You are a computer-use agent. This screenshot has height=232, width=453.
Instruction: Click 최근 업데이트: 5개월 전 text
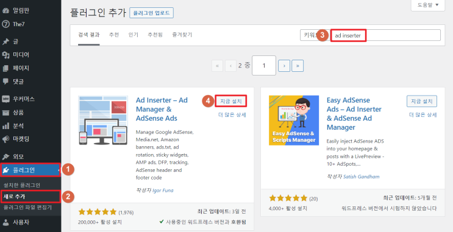pyautogui.click(x=410, y=198)
